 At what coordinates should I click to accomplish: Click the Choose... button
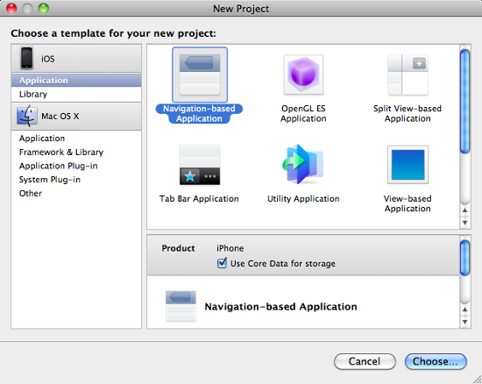tap(436, 361)
